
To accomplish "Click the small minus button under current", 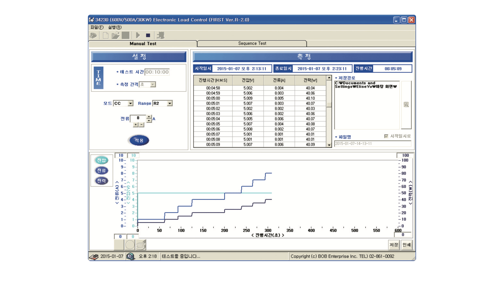I will pos(142,125).
